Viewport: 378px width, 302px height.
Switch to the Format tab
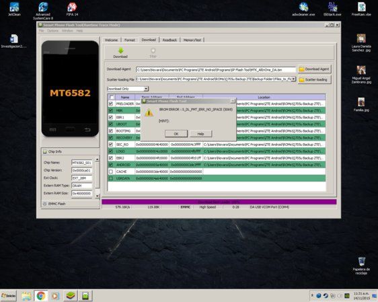[x=129, y=40]
